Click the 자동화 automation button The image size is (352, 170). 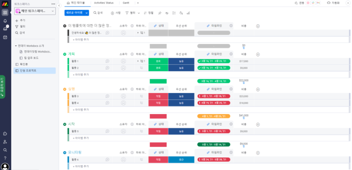pos(333,3)
